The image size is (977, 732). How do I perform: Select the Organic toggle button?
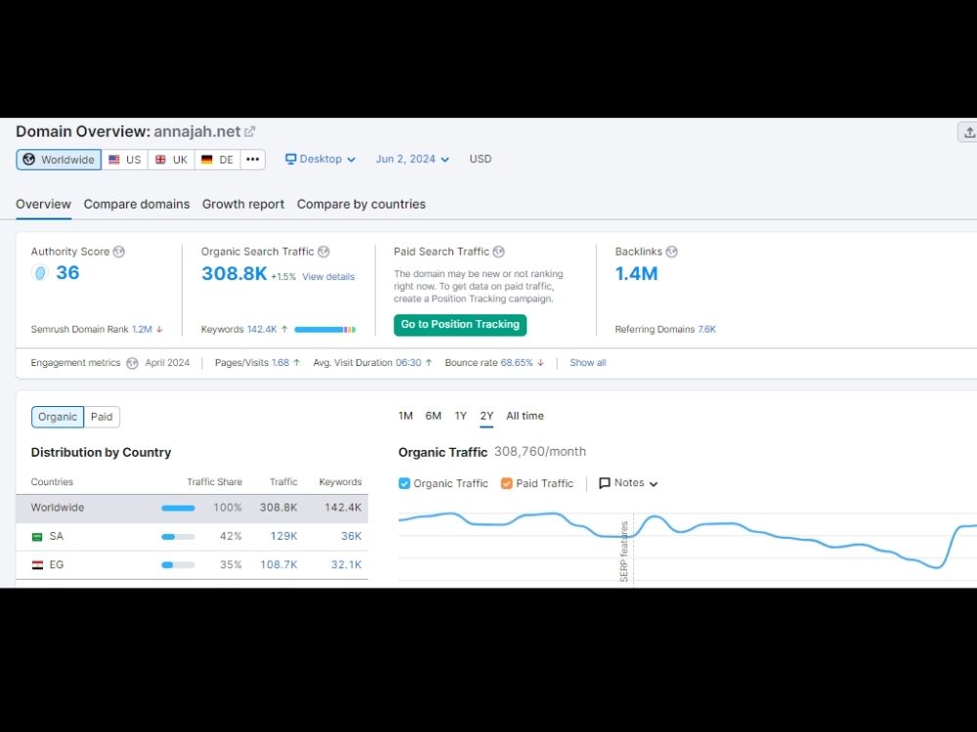(58, 417)
